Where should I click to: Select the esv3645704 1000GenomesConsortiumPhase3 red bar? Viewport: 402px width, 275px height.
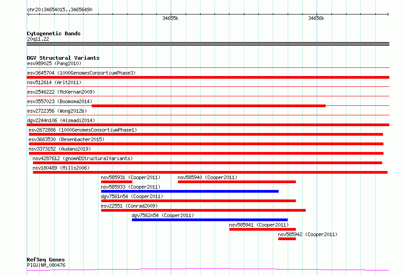tap(208, 77)
